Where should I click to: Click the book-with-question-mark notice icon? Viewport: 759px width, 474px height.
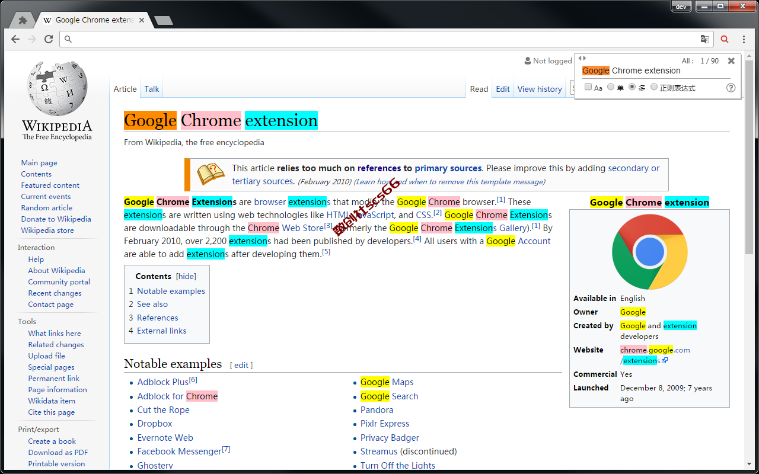pyautogui.click(x=211, y=174)
